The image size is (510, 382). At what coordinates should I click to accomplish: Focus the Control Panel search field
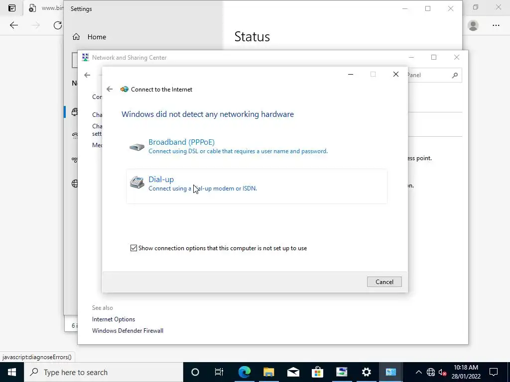(434, 75)
